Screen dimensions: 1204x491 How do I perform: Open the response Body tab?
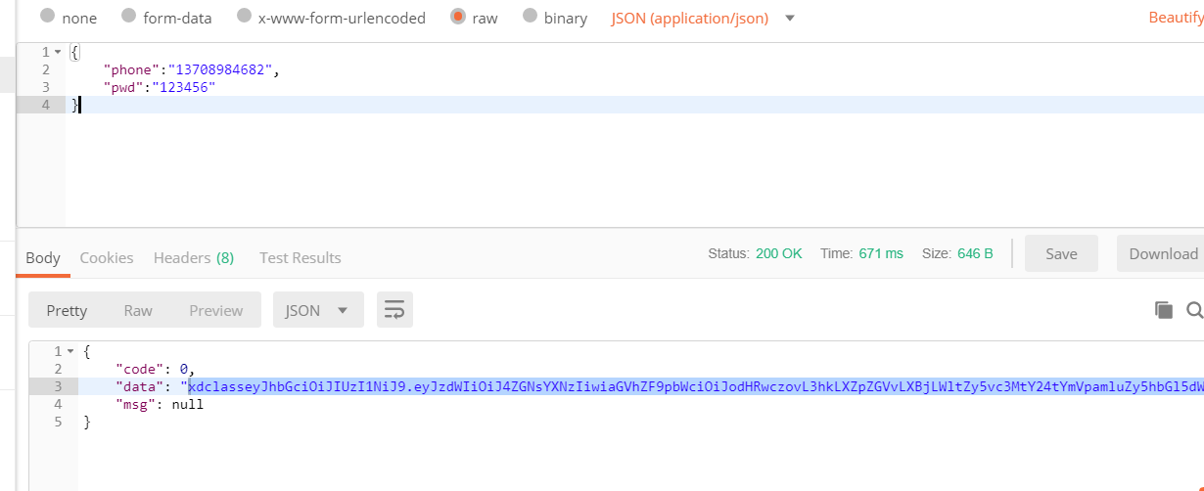[43, 257]
